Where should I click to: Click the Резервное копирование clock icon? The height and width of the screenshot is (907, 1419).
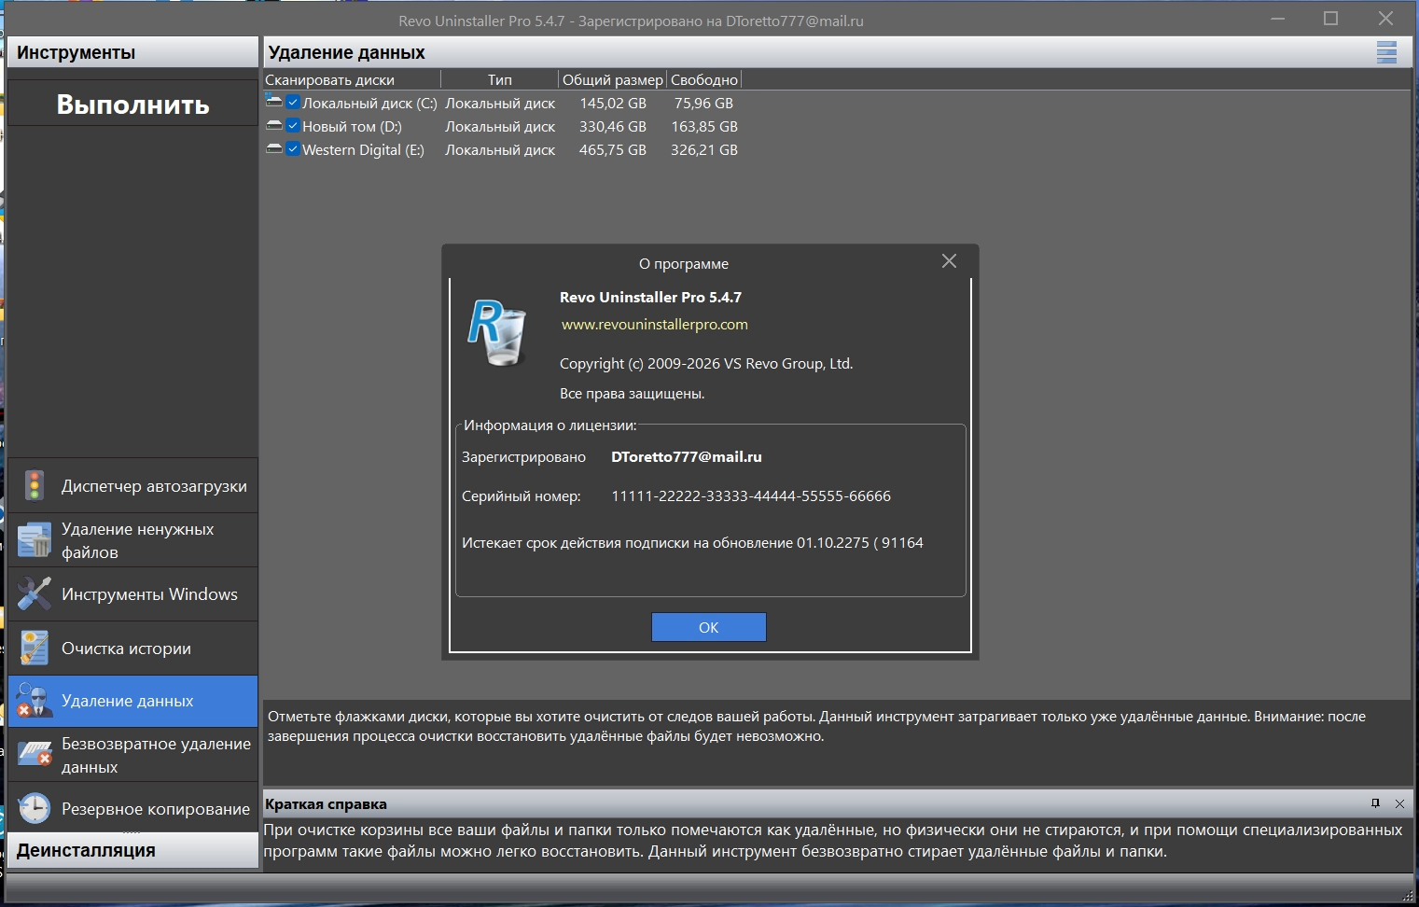[x=35, y=809]
